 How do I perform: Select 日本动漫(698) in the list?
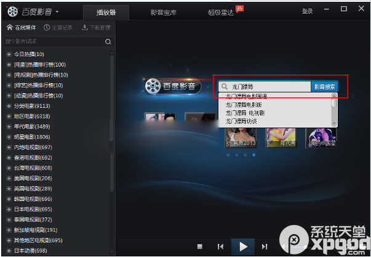click(30, 251)
